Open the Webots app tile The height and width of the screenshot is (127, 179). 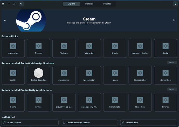[64, 48]
